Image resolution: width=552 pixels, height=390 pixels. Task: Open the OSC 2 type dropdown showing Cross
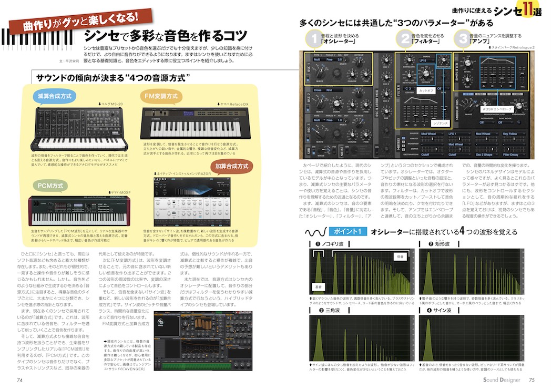click(x=318, y=90)
